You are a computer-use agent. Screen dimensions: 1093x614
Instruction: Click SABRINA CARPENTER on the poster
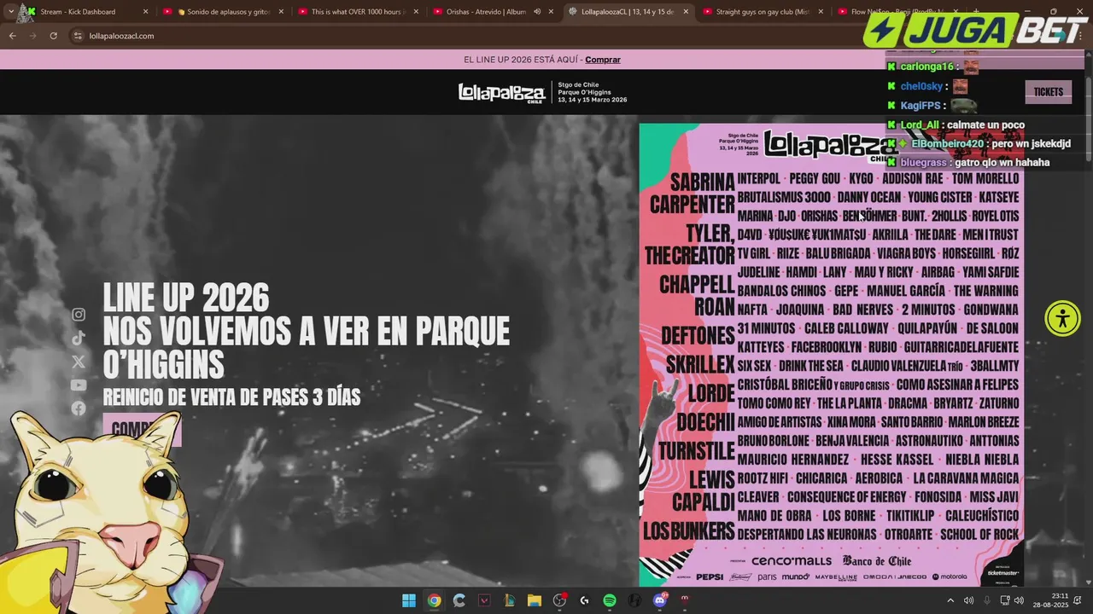[x=692, y=194]
